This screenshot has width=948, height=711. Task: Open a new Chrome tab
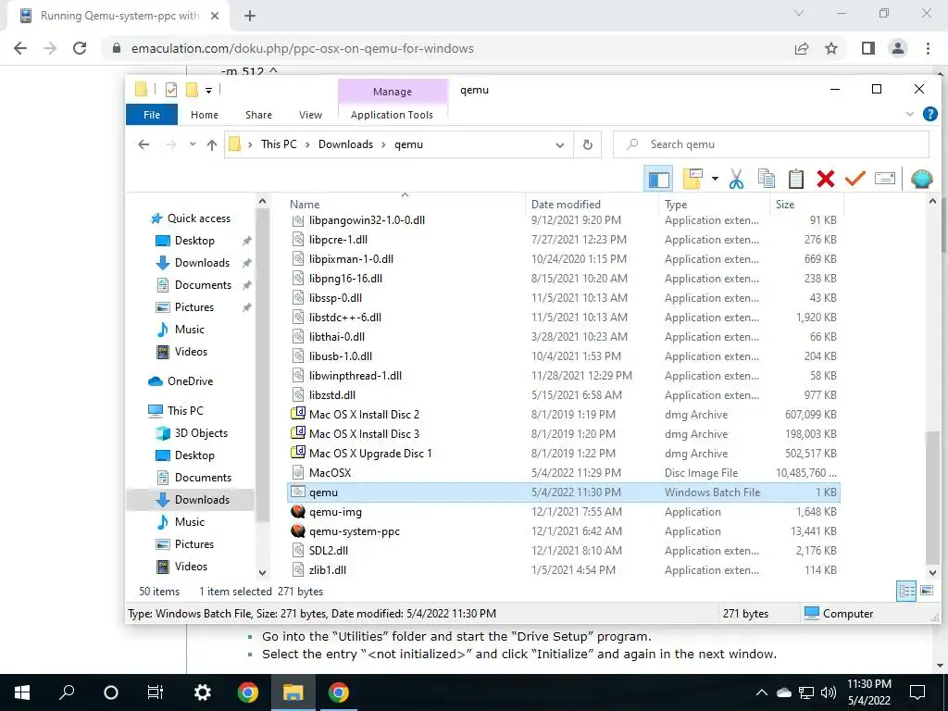(x=250, y=17)
